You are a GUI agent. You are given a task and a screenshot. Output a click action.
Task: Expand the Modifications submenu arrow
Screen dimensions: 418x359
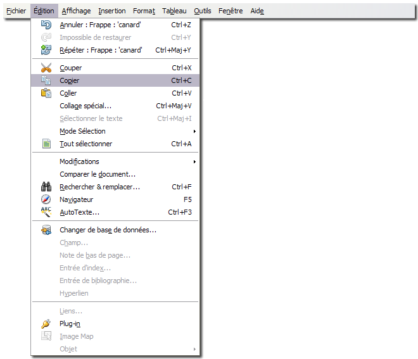click(194, 161)
